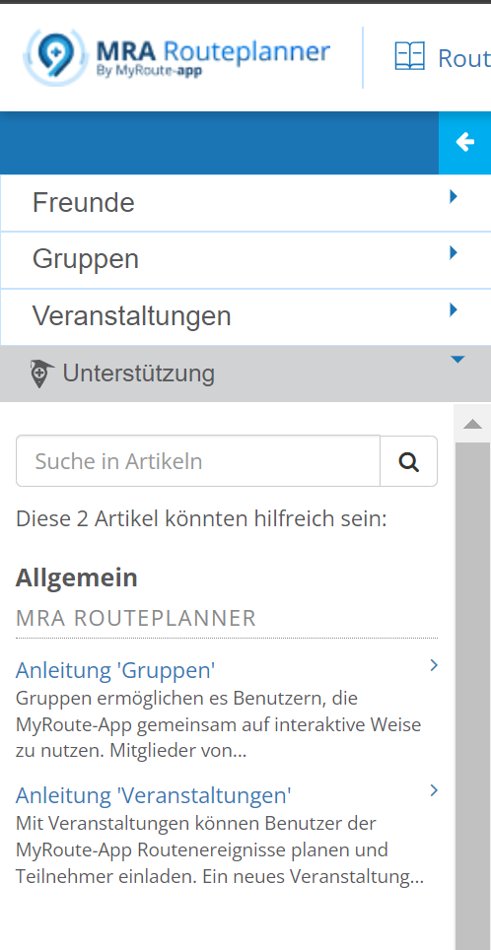Open the Anleitung 'Veranstaltungen' article link
The height and width of the screenshot is (950, 491).
coord(154,795)
